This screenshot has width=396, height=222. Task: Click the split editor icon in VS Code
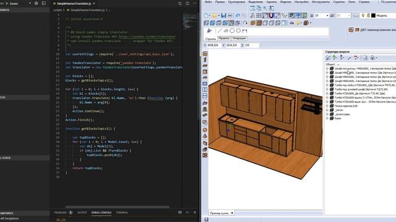click(187, 4)
